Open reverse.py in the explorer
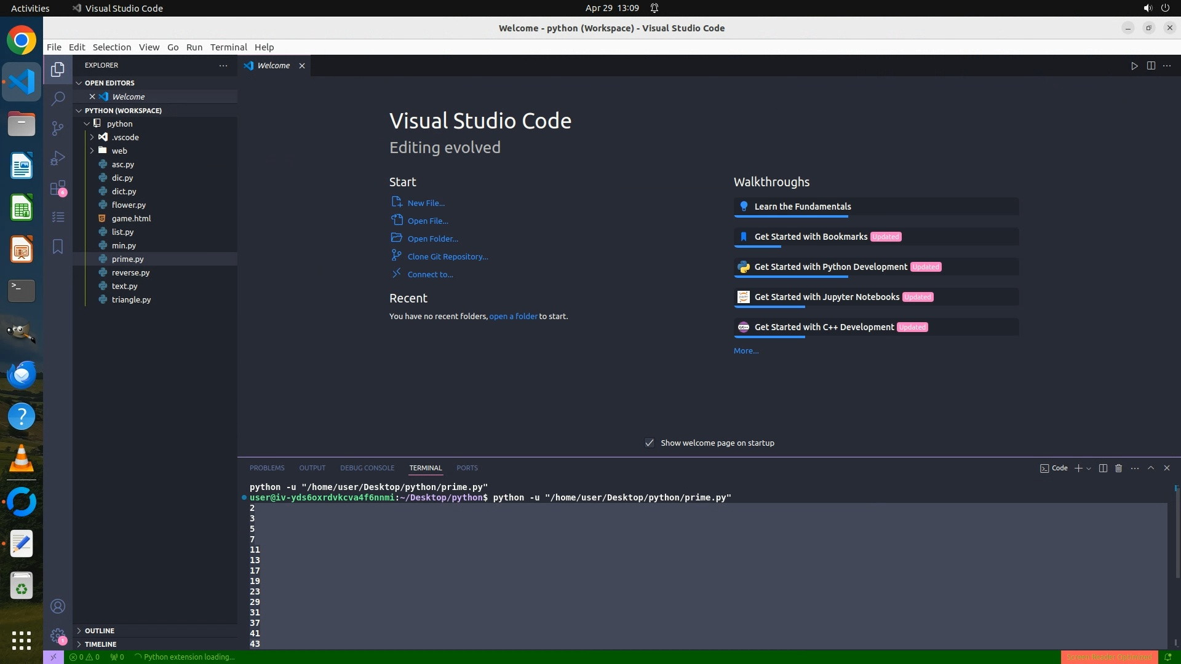 click(130, 272)
